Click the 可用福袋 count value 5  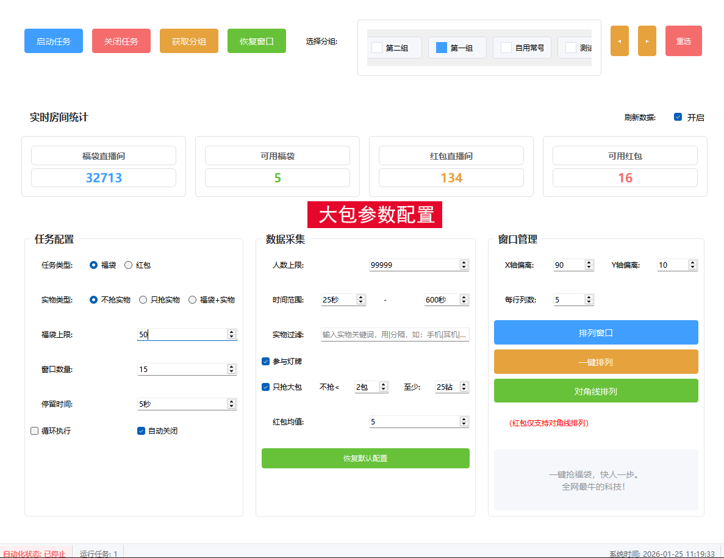tap(278, 177)
